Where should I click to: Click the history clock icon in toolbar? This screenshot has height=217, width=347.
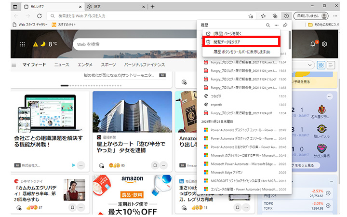pyautogui.click(x=287, y=16)
